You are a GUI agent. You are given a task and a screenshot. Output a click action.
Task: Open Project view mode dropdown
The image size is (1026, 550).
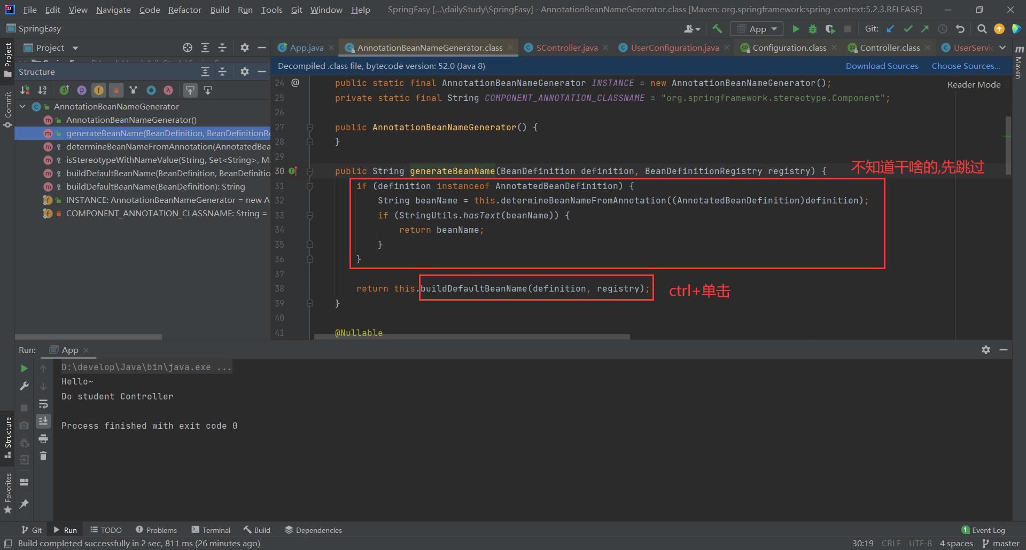tap(75, 48)
